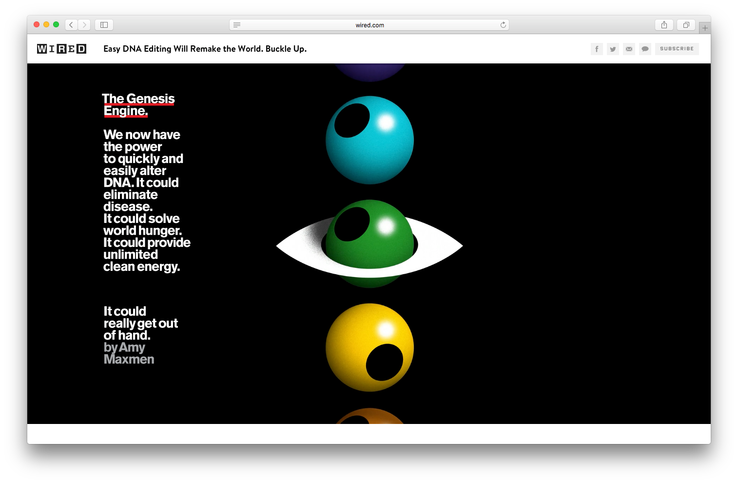This screenshot has height=483, width=738.
Task: Toggle the Safari sidebar button
Action: coord(104,25)
